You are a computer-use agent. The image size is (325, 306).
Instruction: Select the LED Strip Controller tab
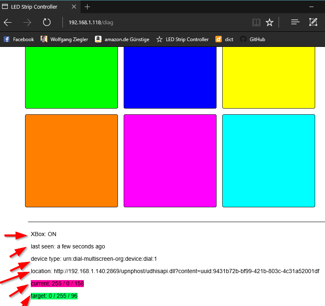click(37, 7)
